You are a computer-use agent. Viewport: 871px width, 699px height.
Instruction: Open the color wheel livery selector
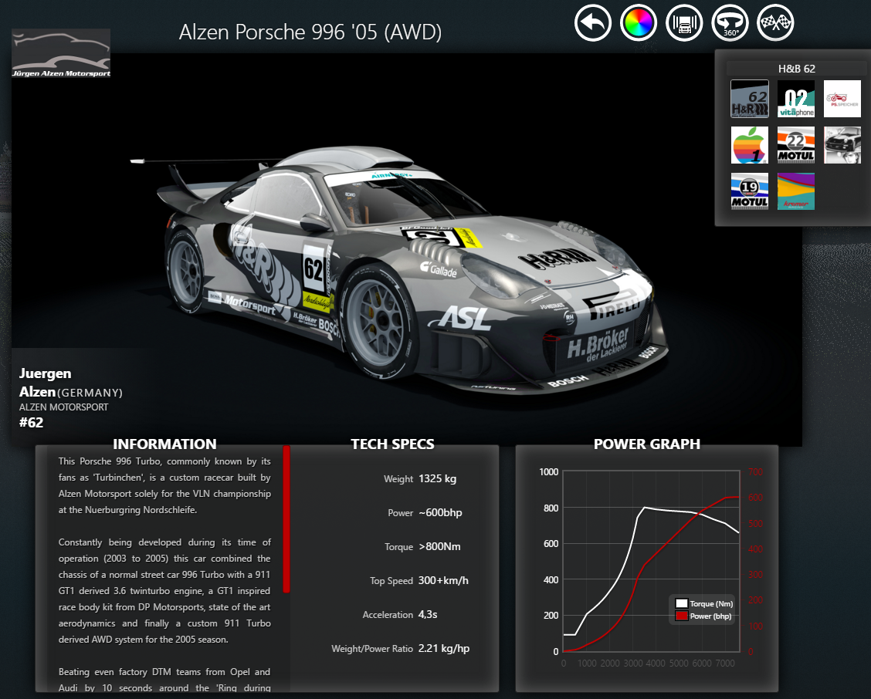[x=639, y=23]
